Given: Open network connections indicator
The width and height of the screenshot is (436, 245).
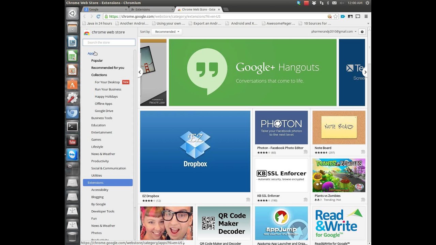Looking at the screenshot, I should [322, 3].
